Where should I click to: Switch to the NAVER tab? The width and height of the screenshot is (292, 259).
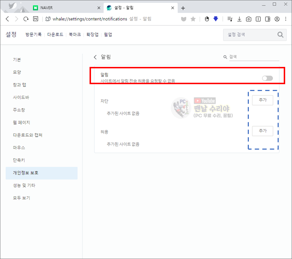coord(67,8)
